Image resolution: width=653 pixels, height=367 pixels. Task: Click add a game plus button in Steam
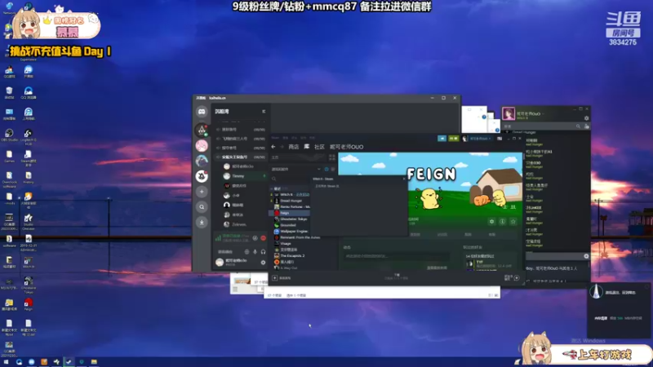tap(275, 278)
